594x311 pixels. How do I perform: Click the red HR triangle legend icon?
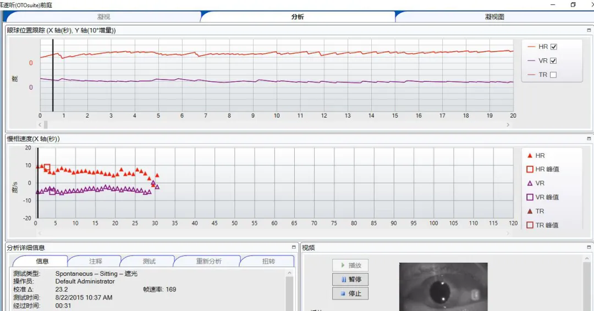[530, 155]
